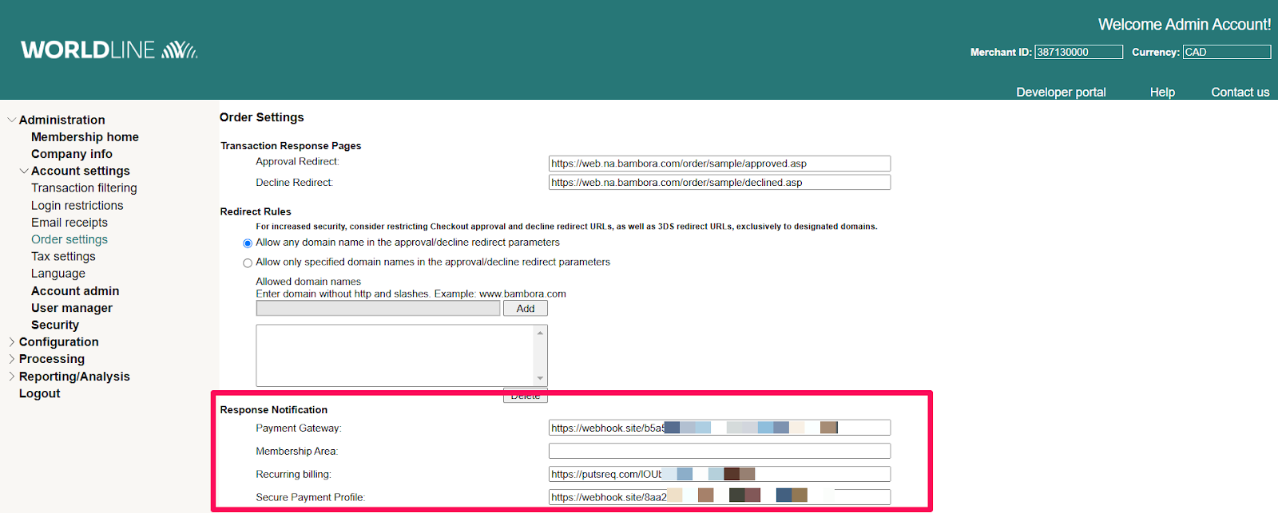Open Login restrictions settings
Screen dimensions: 1278x513
77,205
